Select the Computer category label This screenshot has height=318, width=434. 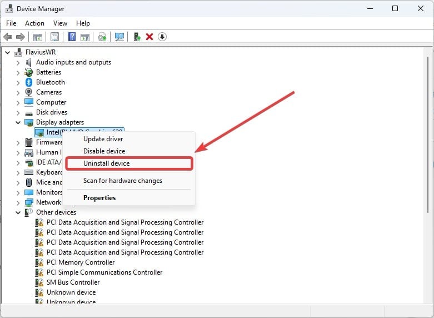(51, 102)
